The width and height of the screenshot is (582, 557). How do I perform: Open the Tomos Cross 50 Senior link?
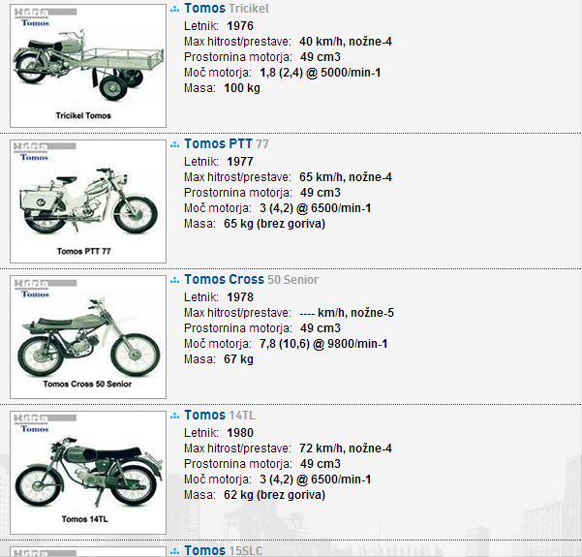tap(251, 279)
